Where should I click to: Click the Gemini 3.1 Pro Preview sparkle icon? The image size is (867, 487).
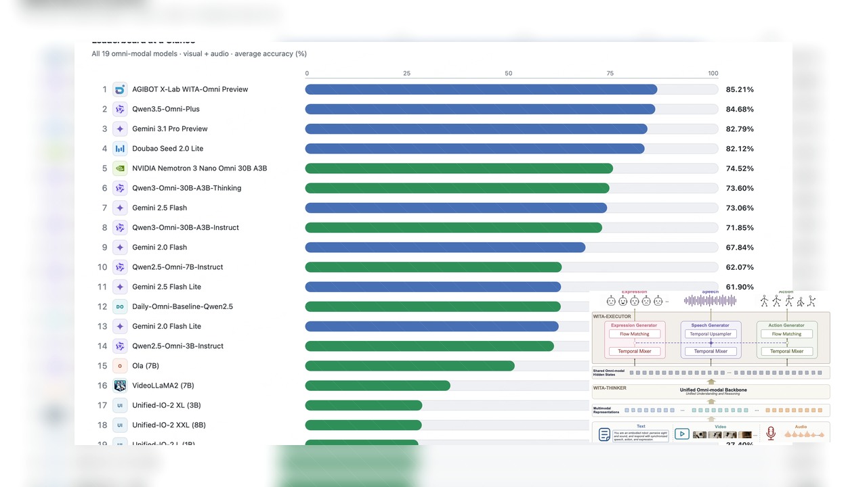(120, 129)
